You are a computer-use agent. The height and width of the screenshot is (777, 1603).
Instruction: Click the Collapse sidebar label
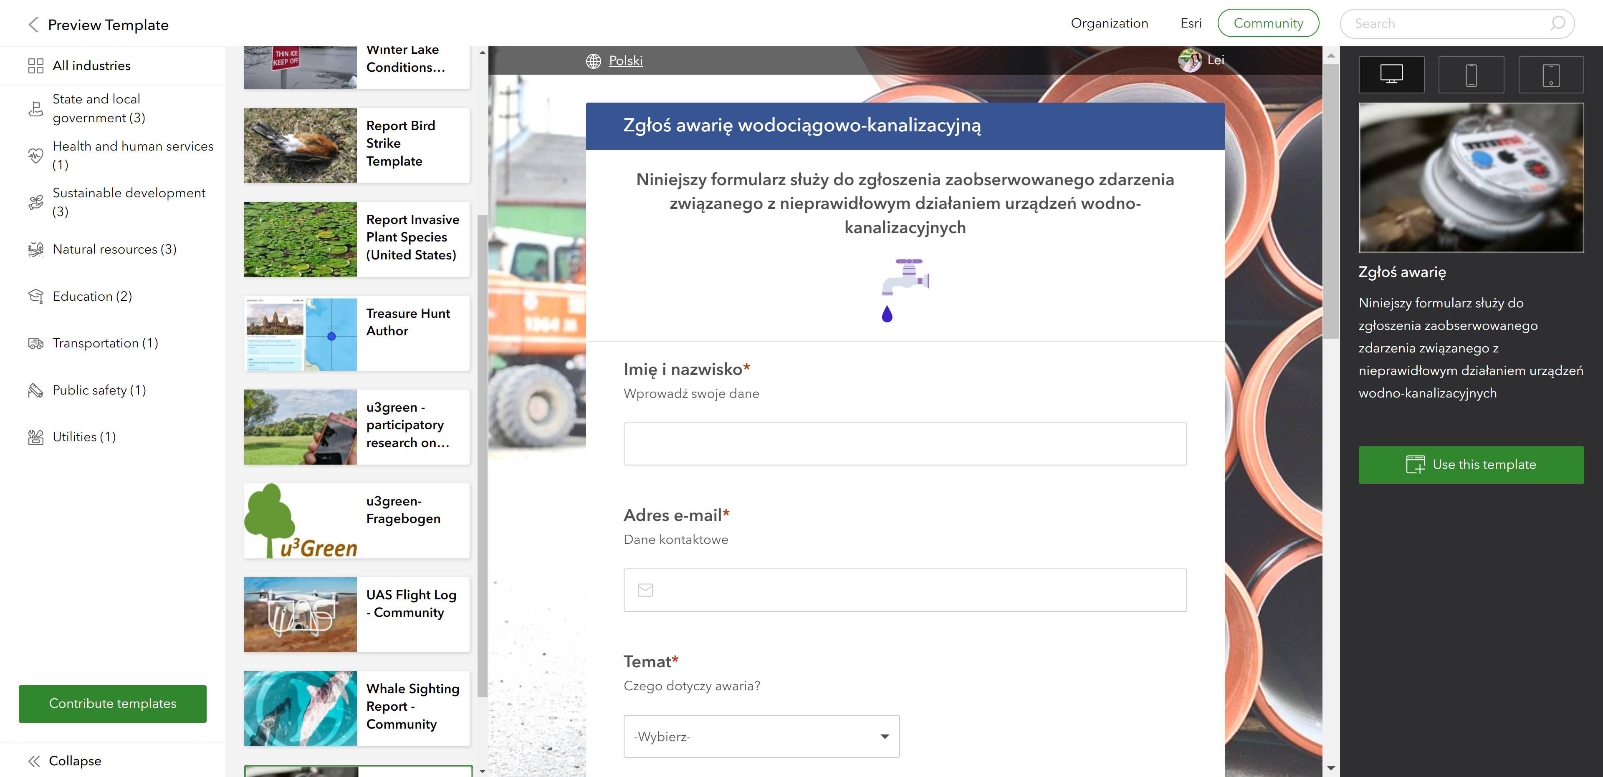tap(75, 762)
